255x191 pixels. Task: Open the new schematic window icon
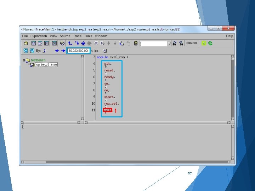(40, 44)
